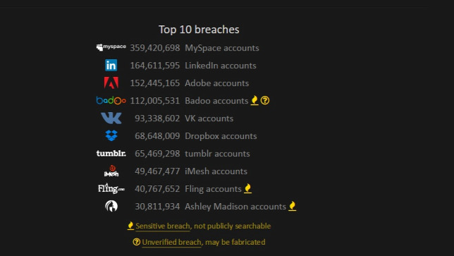
Task: Click the tumblr logo
Action: 111,153
